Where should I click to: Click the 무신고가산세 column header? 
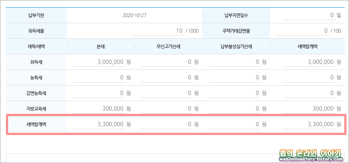168,46
